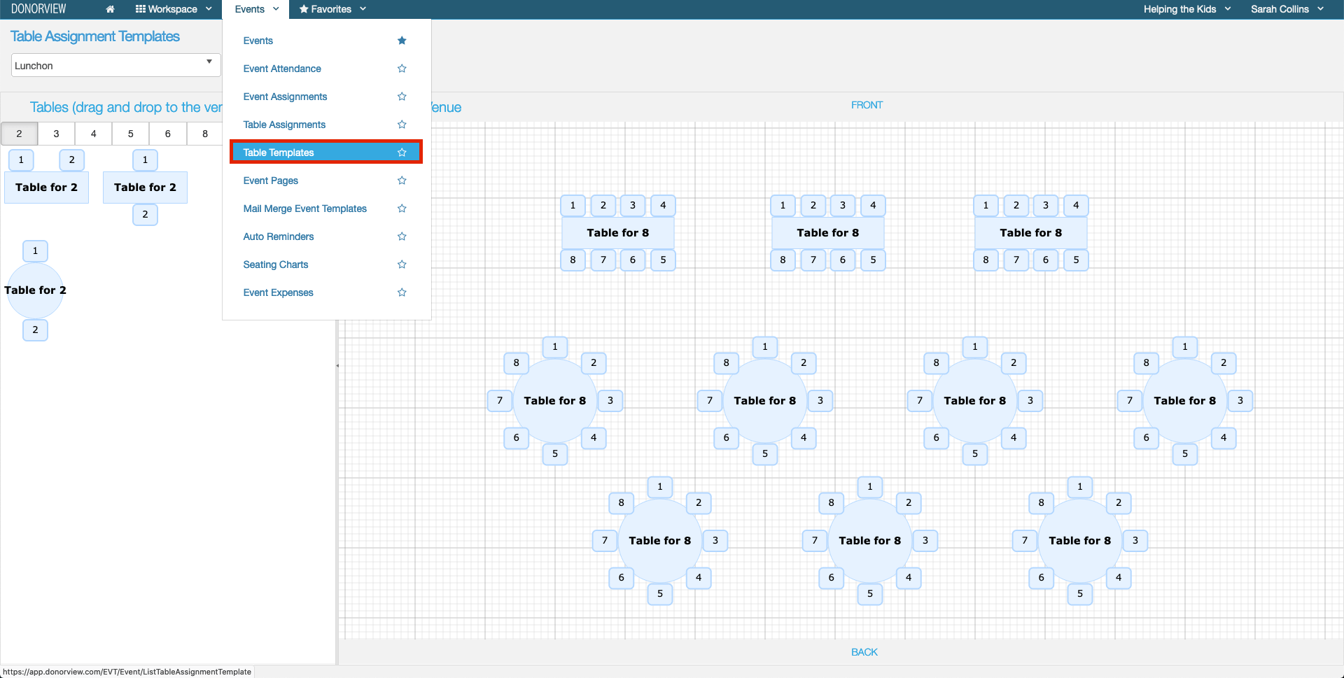Open Events menu entry
The image size is (1344, 678).
pyautogui.click(x=258, y=41)
